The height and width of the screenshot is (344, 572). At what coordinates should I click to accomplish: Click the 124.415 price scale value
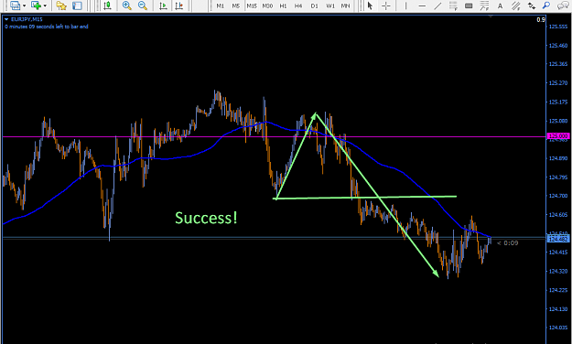tap(558, 253)
